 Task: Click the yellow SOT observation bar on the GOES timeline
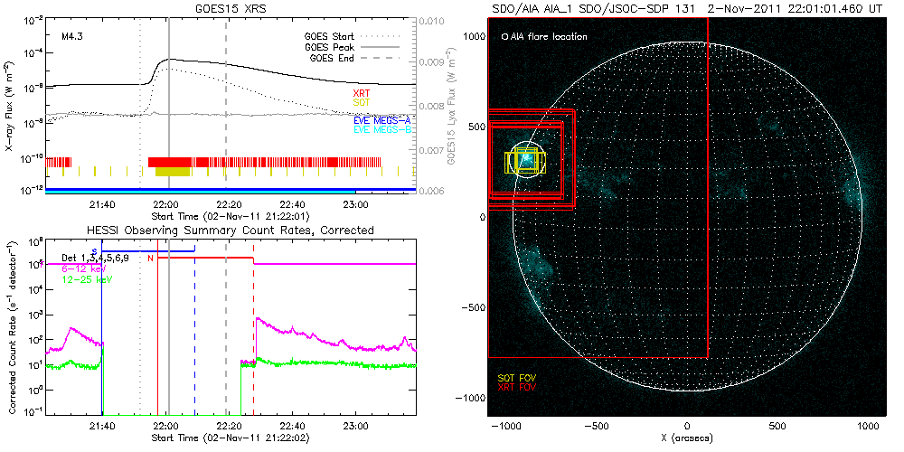coord(173,172)
